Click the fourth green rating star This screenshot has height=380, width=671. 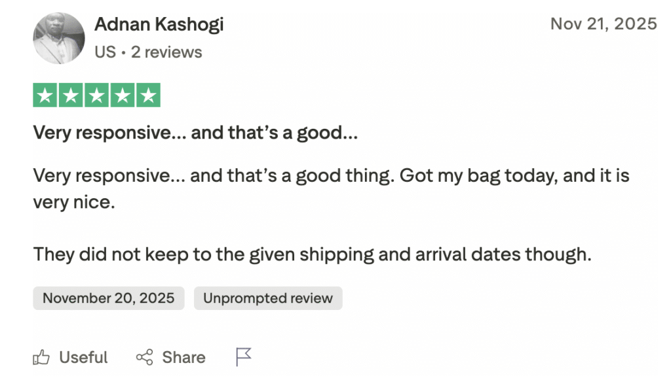[123, 96]
